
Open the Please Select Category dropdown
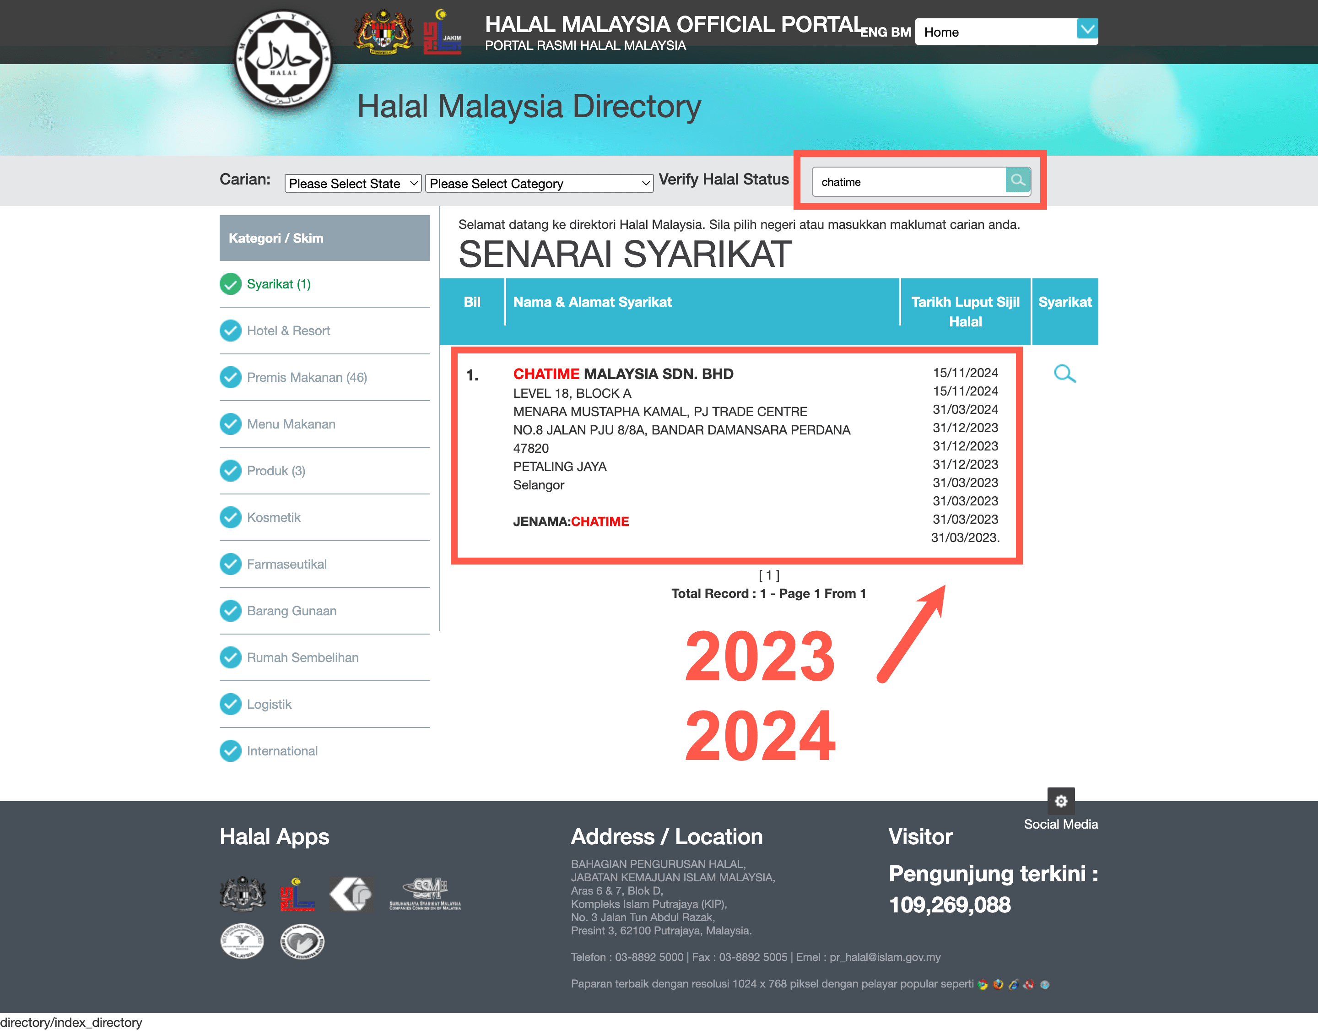pos(539,184)
